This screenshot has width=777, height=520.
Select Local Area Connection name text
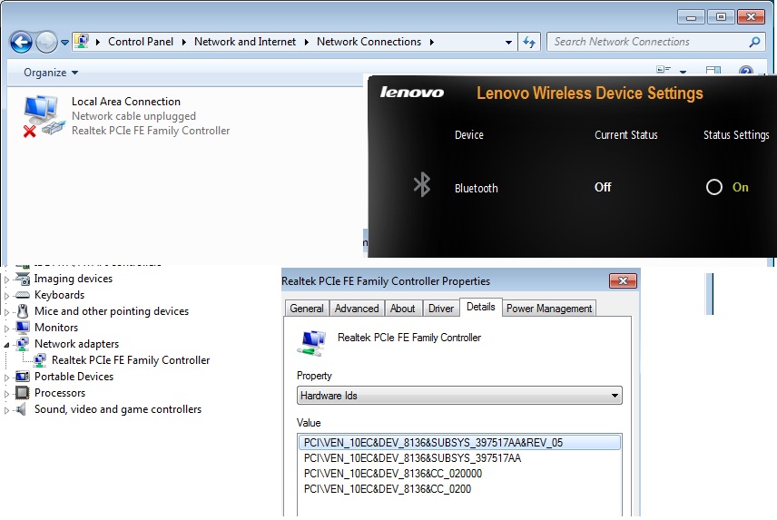pos(126,102)
